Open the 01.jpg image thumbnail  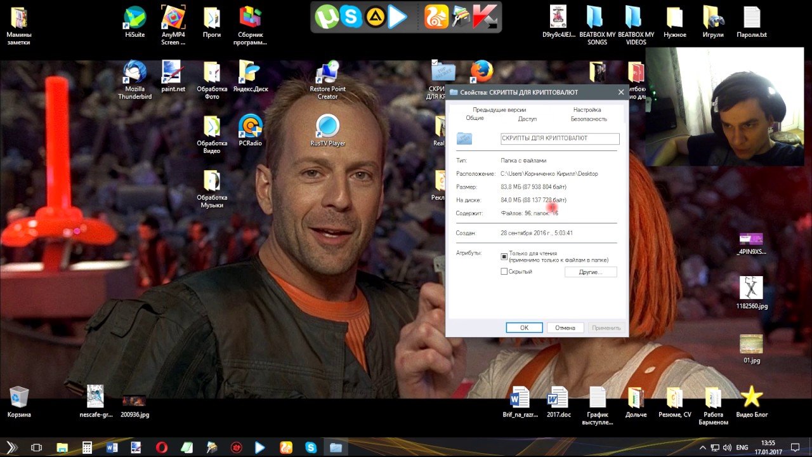[752, 348]
